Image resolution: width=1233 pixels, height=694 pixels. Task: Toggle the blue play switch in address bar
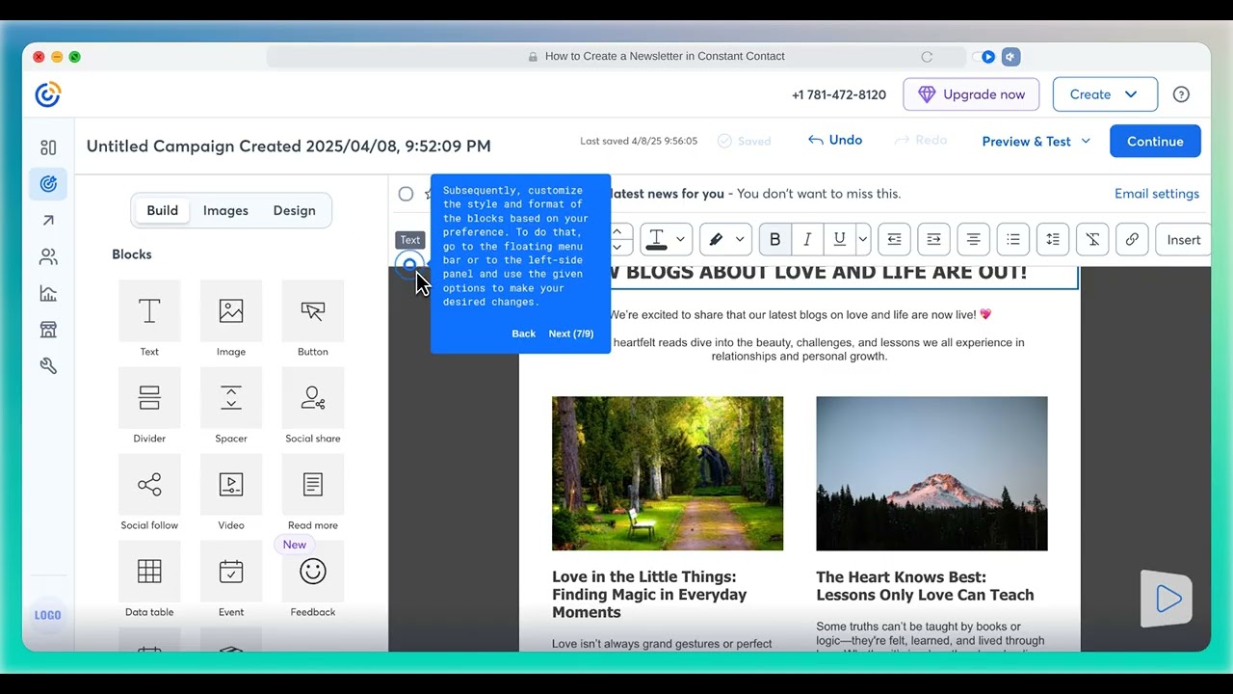pos(984,57)
